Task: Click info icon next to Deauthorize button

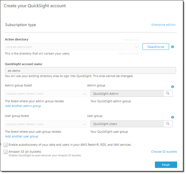Action: (x=172, y=47)
